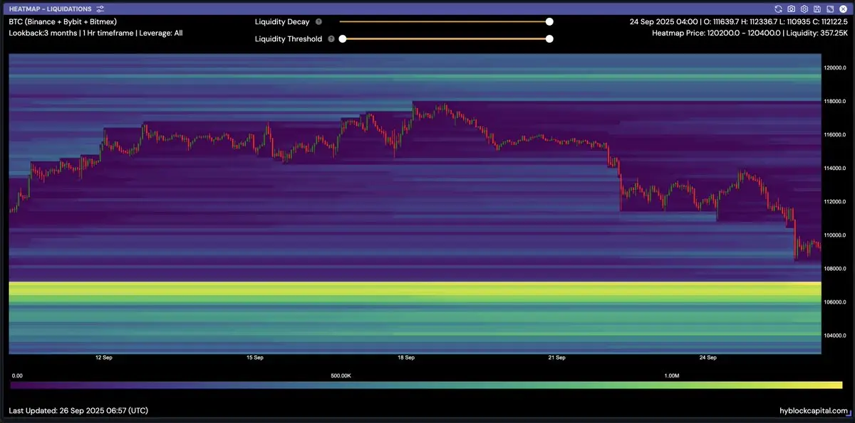Viewport: 855px width, 423px height.
Task: Click the Liquidity Decay slider handle
Action: click(549, 22)
